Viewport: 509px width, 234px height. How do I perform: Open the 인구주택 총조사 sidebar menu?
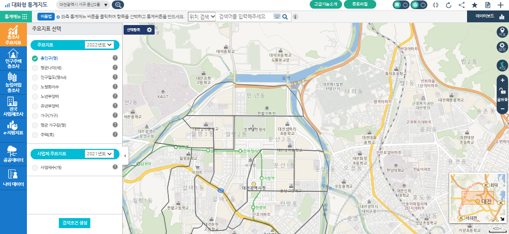13,59
